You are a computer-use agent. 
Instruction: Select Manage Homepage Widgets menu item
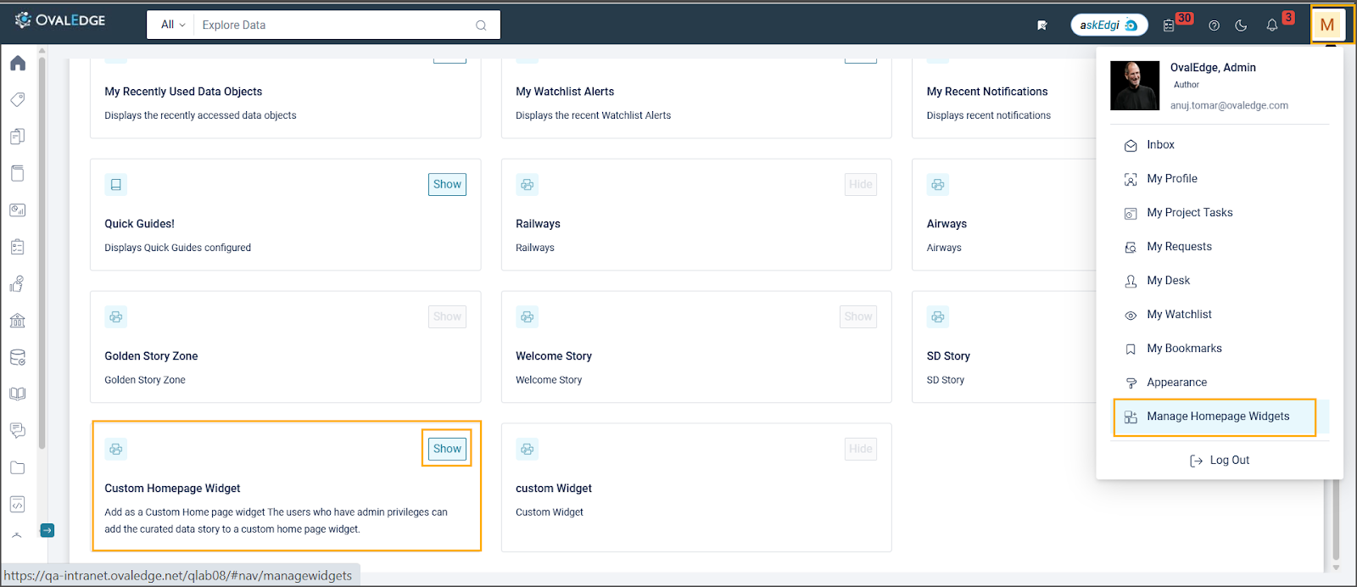click(1217, 416)
